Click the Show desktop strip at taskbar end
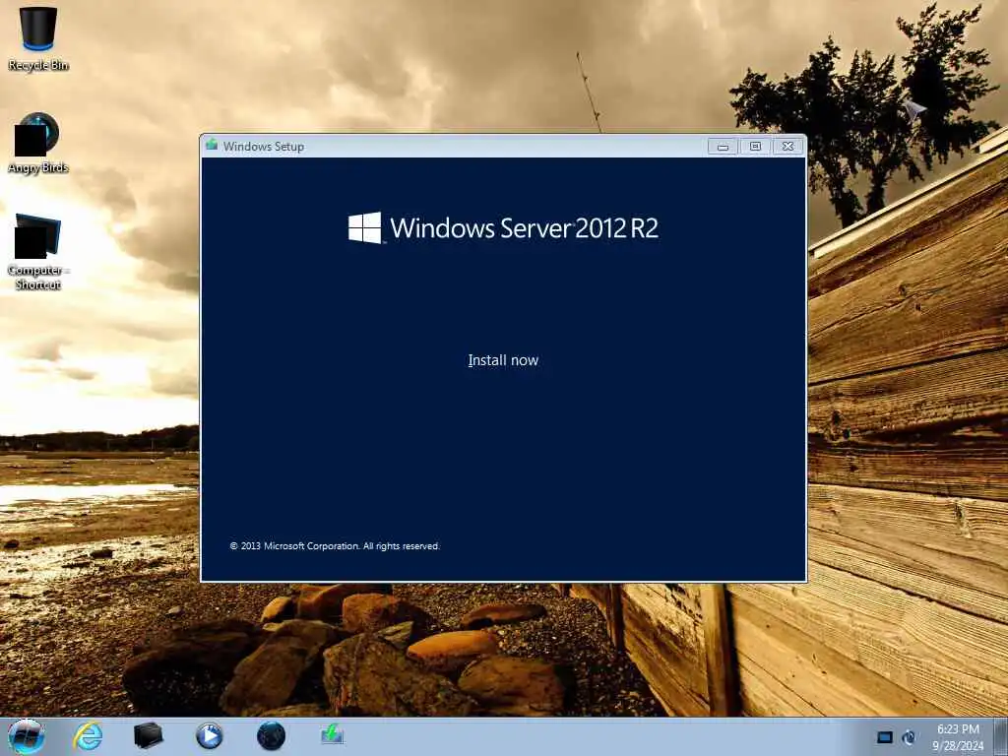1008x756 pixels. pyautogui.click(x=1000, y=737)
